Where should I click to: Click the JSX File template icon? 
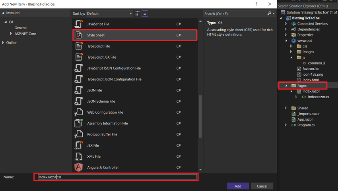(x=78, y=145)
